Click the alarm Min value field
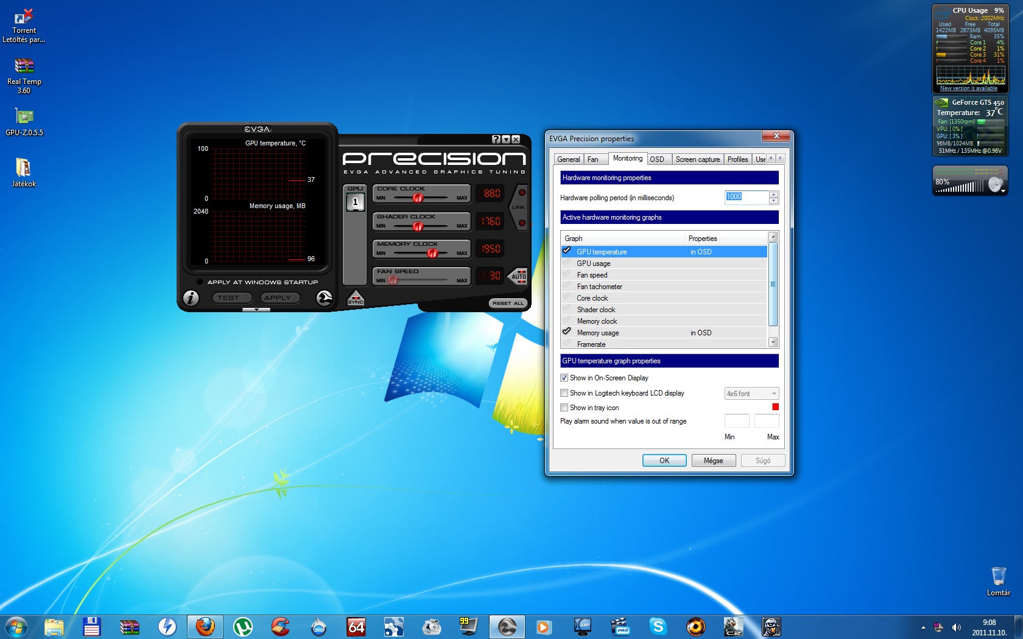 pos(737,421)
